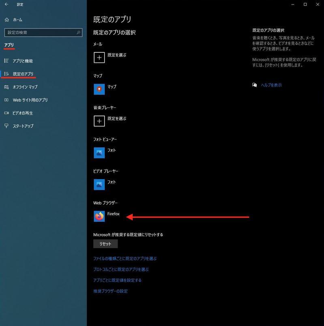Viewport: 324px width, 326px height.
Task: Open ビデオの再生 settings
Action: pyautogui.click(x=23, y=113)
